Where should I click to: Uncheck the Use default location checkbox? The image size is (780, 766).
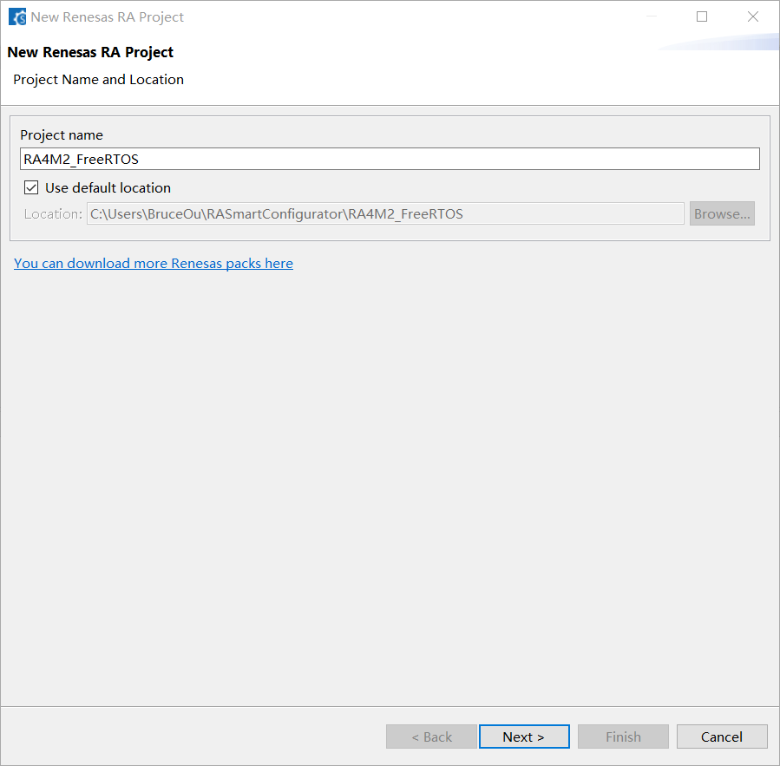[31, 187]
